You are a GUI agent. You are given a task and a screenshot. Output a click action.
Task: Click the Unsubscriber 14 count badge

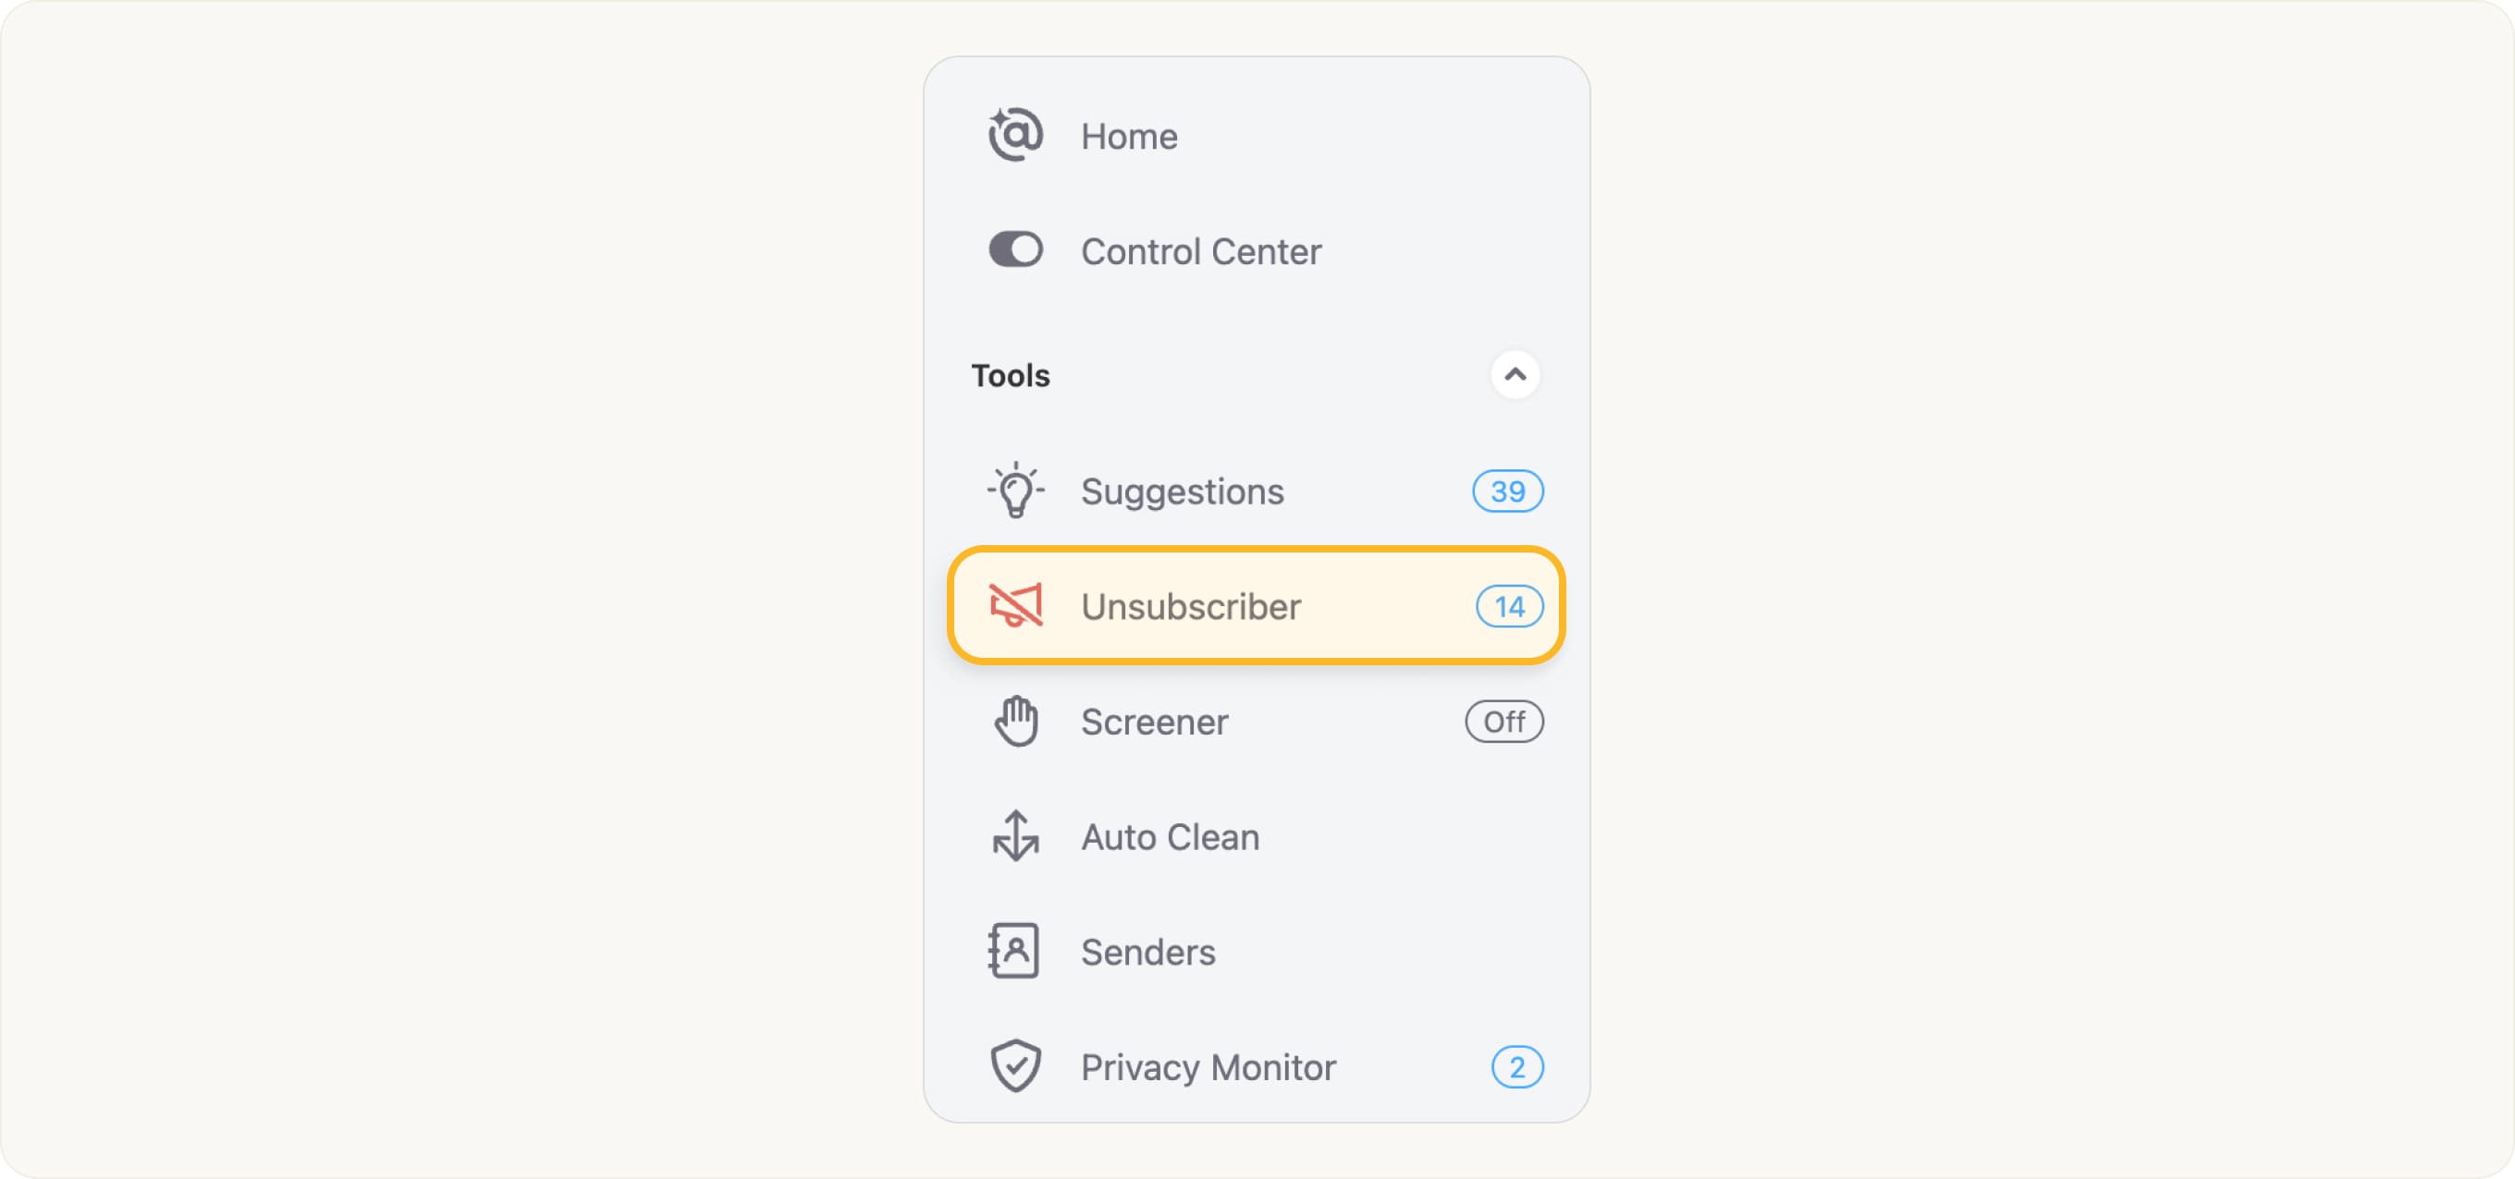[1508, 607]
